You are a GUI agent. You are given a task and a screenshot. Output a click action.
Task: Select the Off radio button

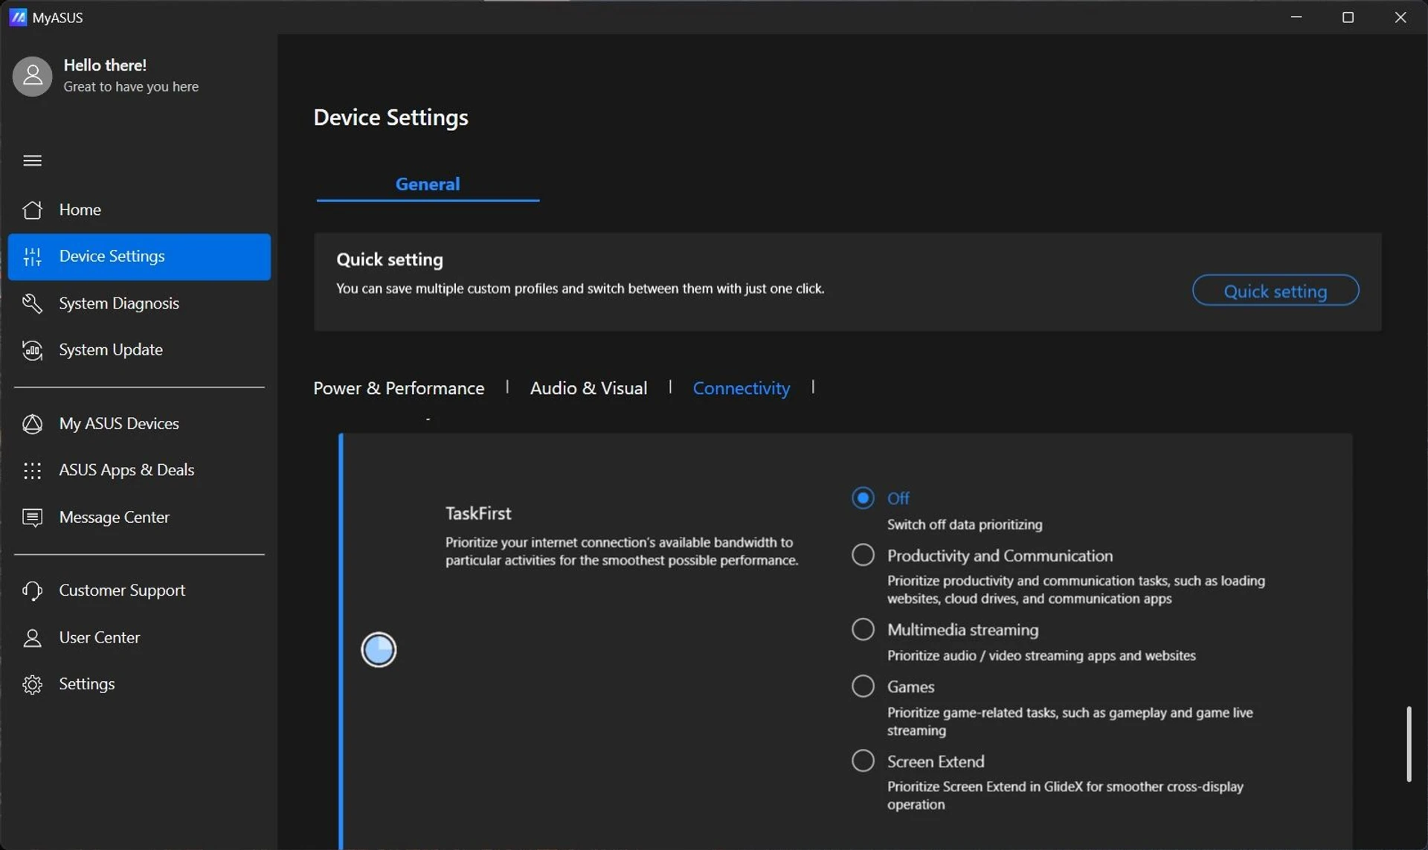point(863,498)
